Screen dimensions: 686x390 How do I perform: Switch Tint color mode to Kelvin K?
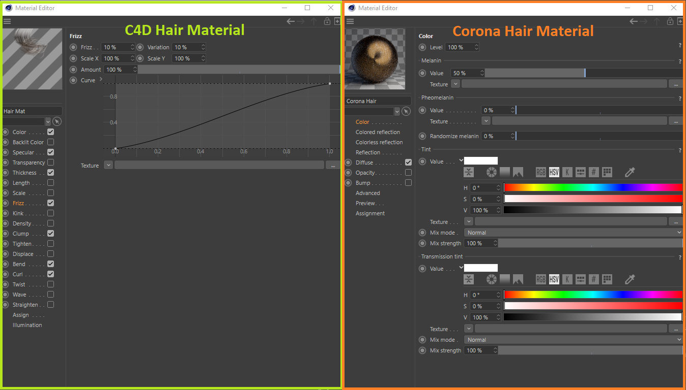567,172
